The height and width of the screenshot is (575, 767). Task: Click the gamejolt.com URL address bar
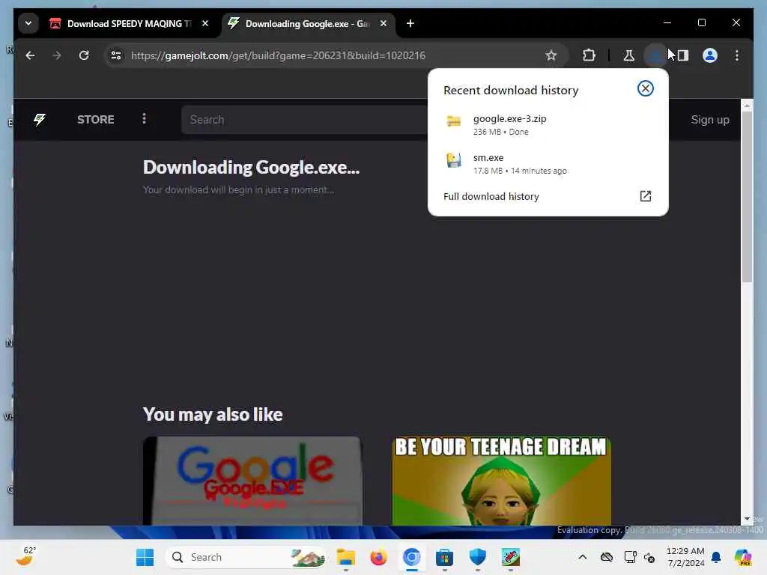click(278, 55)
